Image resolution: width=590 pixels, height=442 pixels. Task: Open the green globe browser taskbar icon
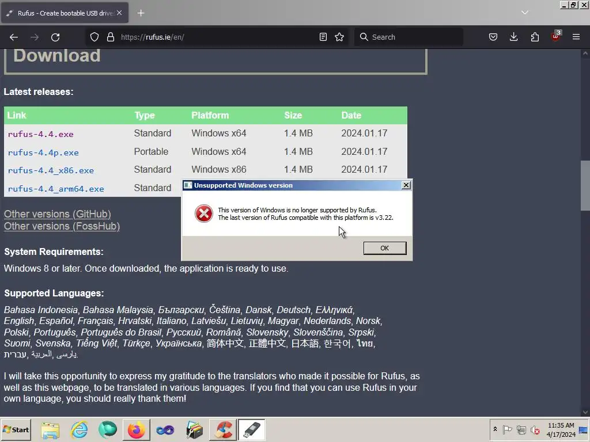coord(108,430)
